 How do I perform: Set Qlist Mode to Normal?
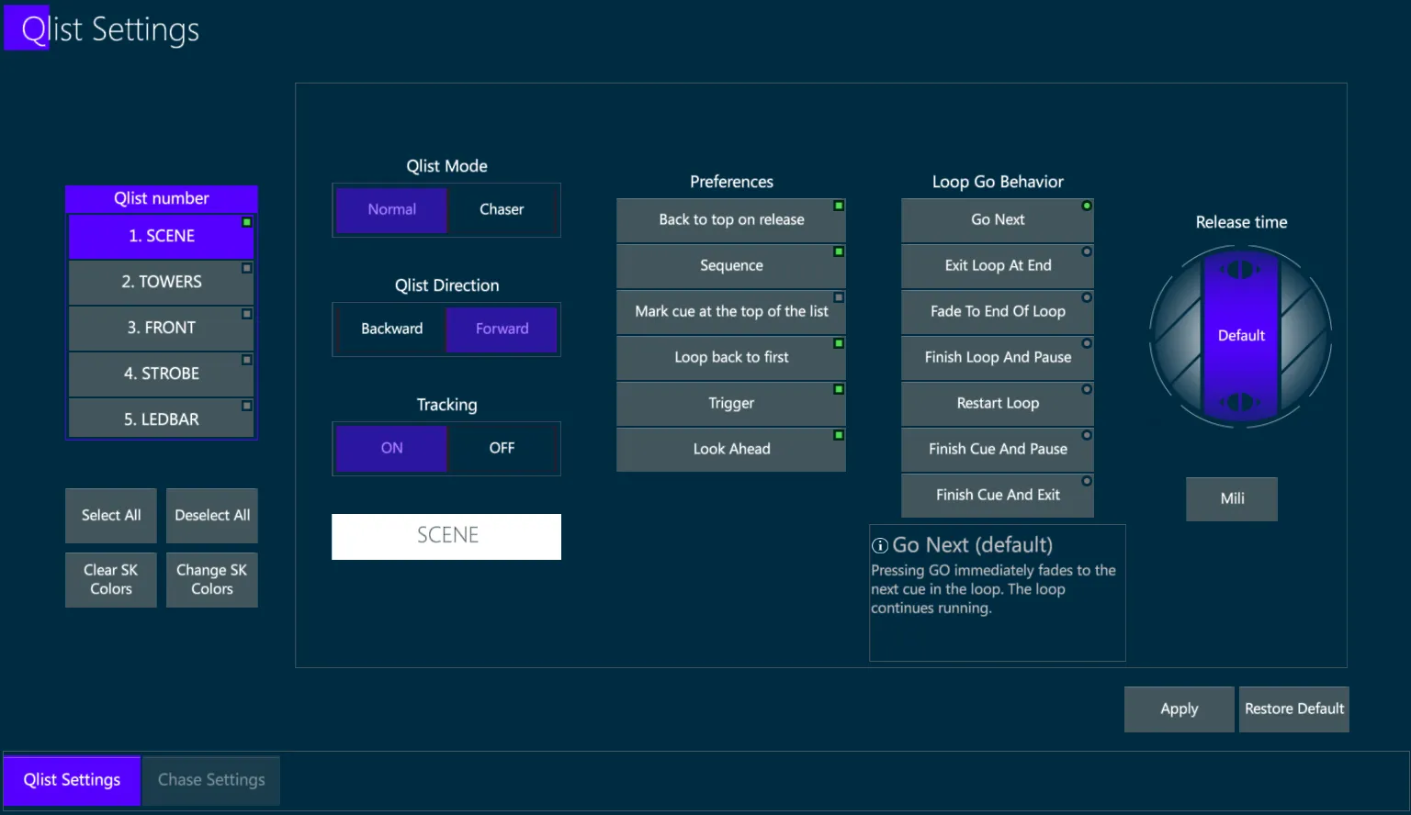click(391, 210)
